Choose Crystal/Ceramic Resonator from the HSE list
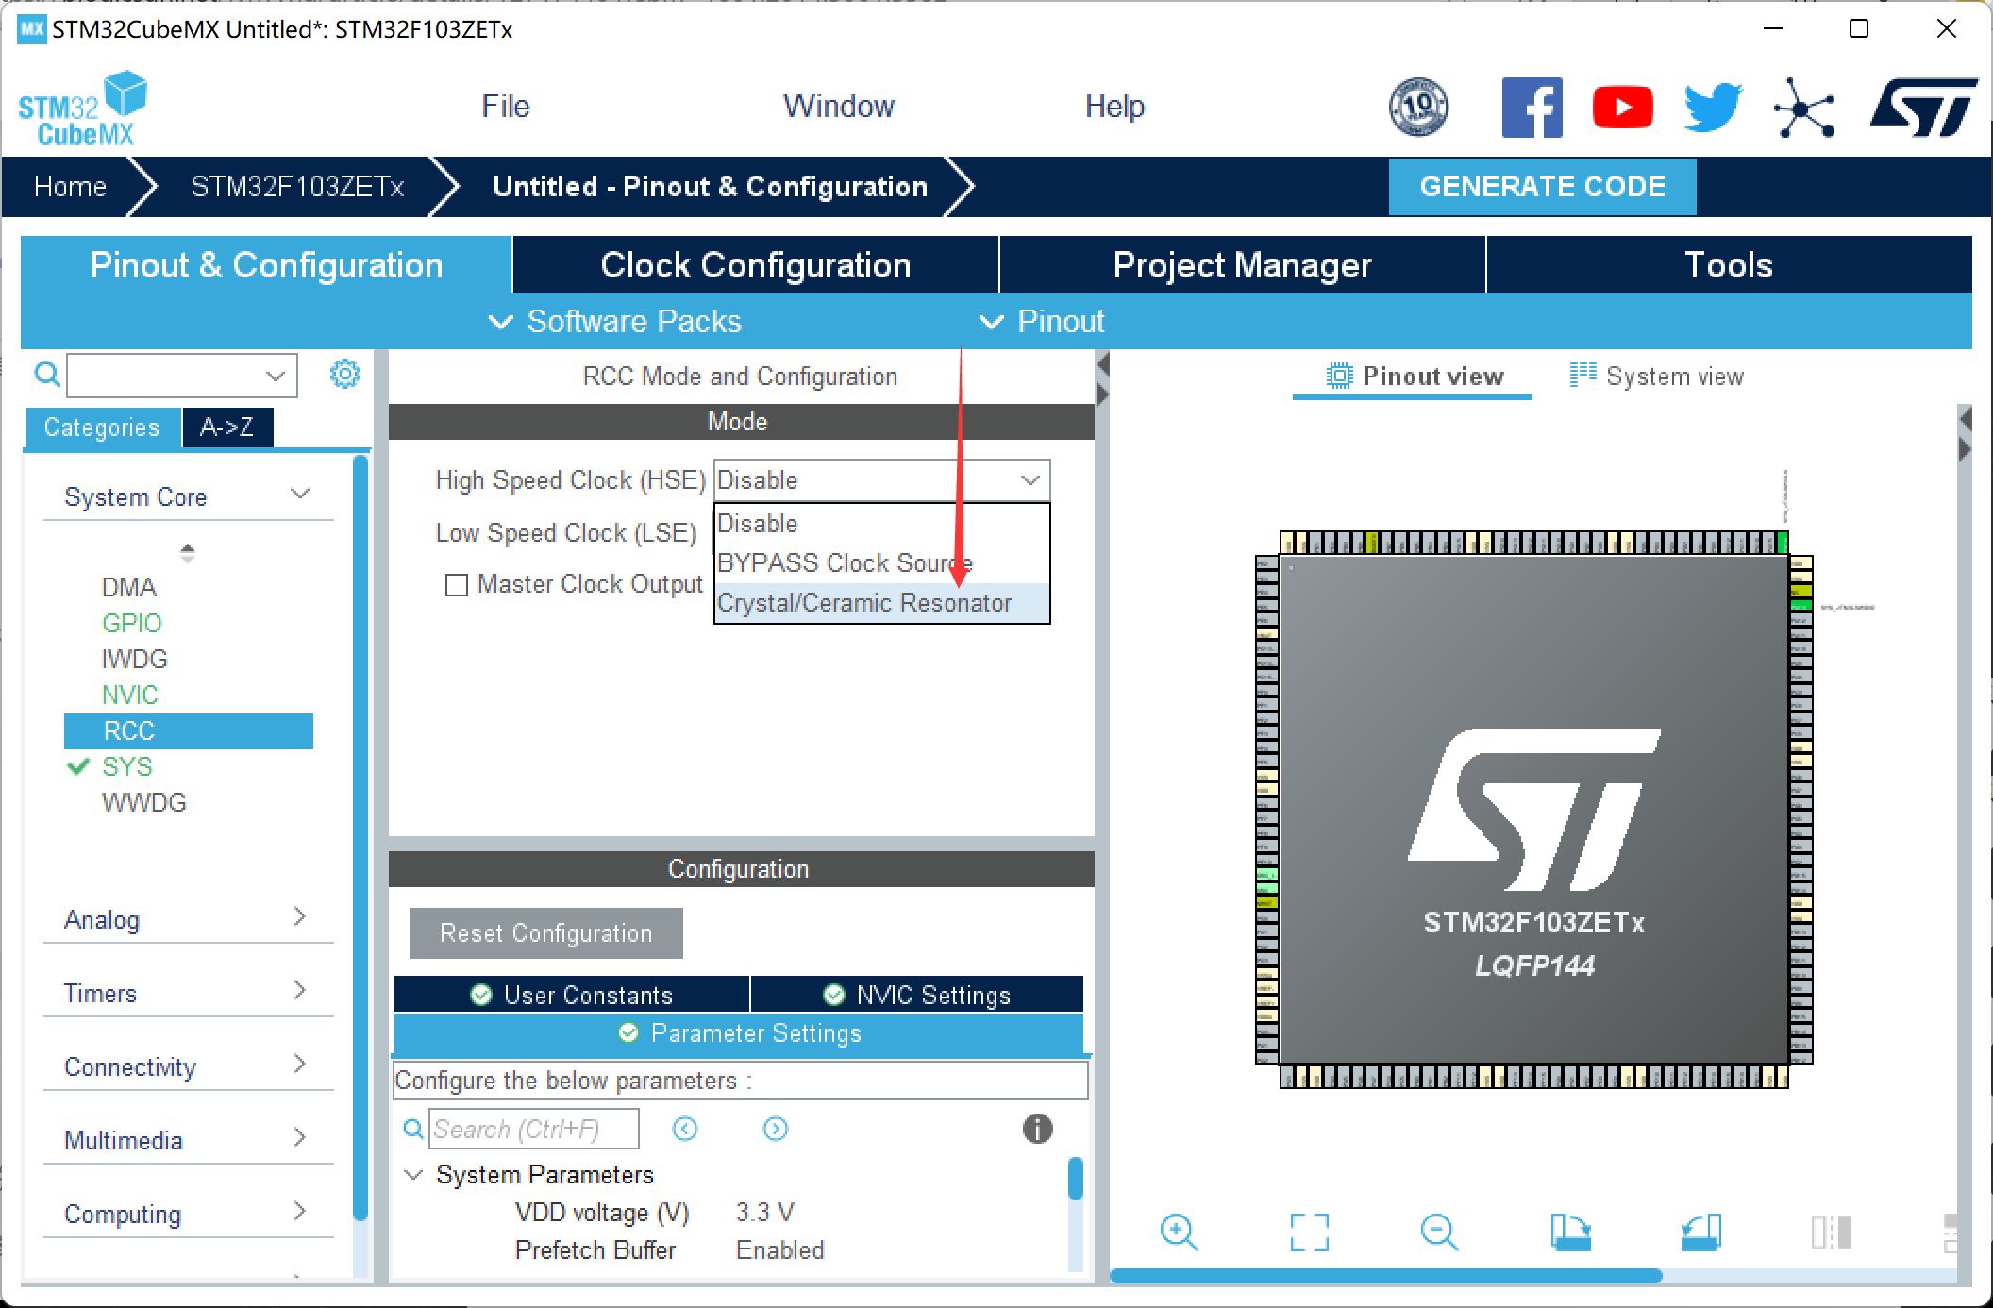Viewport: 1993px width, 1308px height. click(881, 603)
